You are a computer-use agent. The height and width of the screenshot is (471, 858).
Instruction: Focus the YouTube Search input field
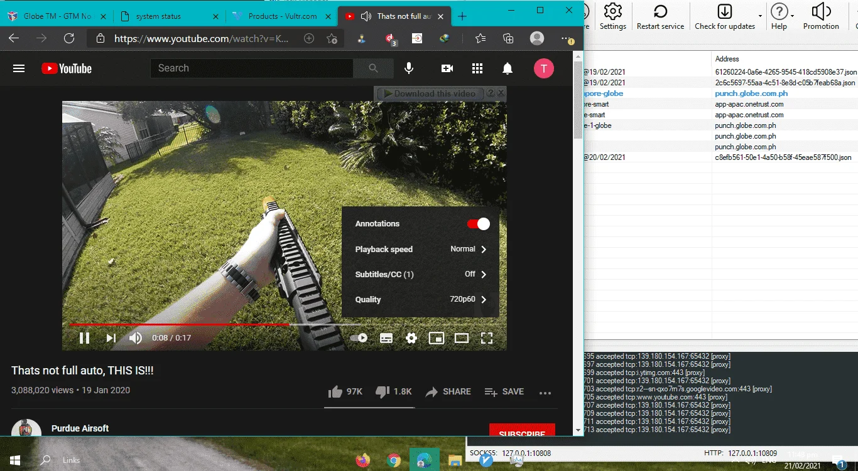click(251, 68)
